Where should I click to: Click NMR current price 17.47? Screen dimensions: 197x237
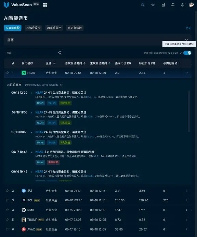118,210
